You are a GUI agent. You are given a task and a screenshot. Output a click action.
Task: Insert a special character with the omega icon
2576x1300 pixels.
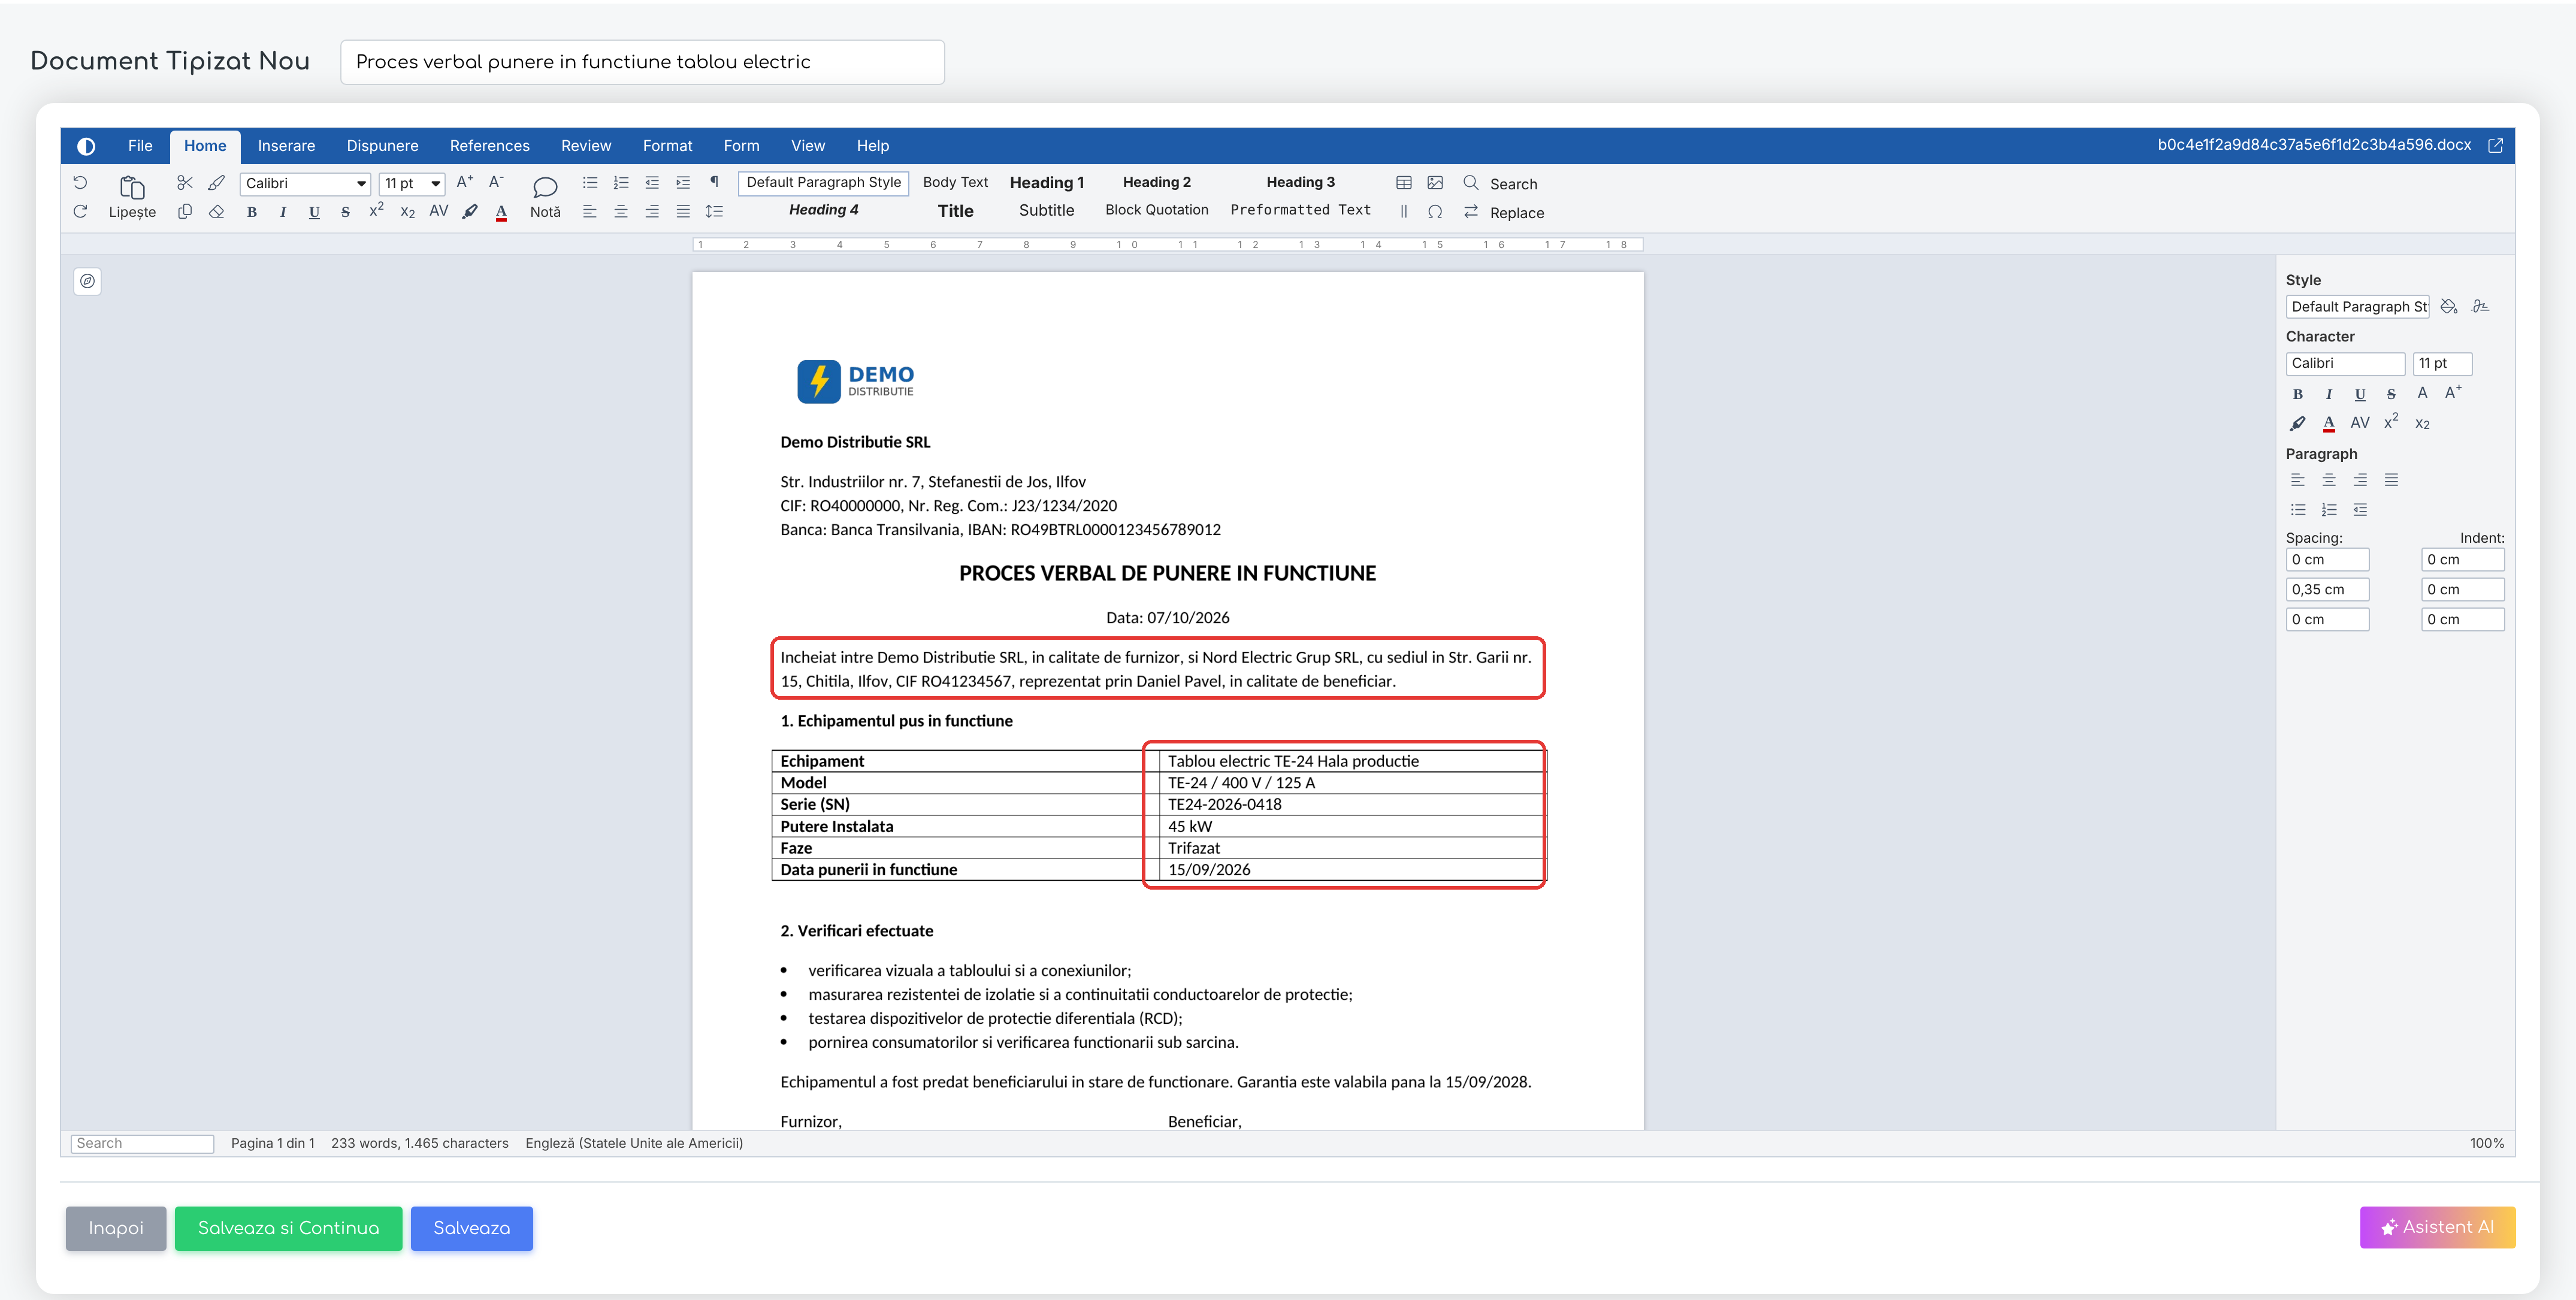coord(1435,211)
